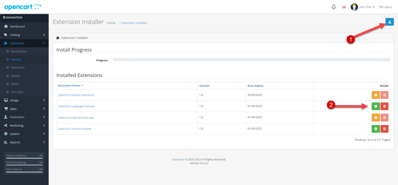Sort by Extension Name column header
398x185 pixels.
(71, 86)
